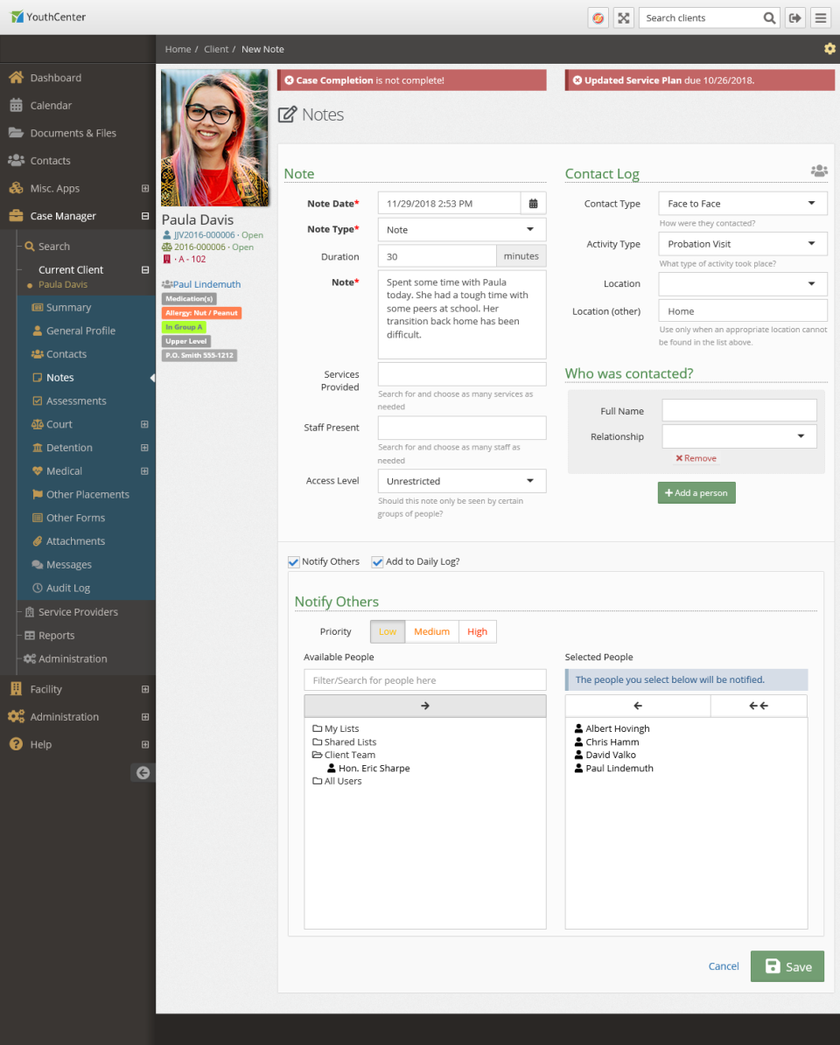Collapse the sidebar with the back arrow icon

tap(143, 772)
